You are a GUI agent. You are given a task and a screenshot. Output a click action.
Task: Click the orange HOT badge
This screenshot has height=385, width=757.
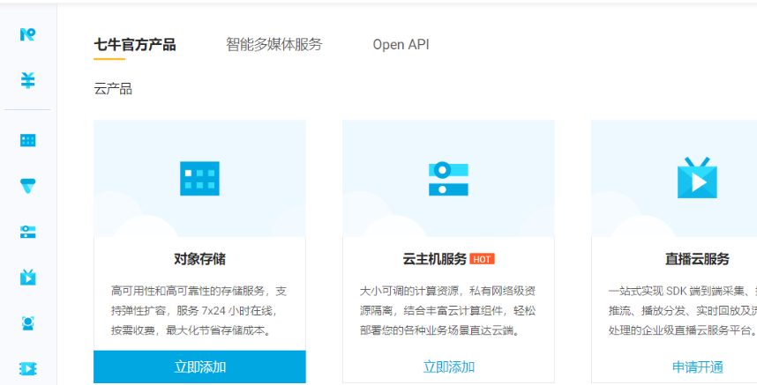[482, 259]
